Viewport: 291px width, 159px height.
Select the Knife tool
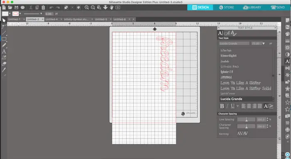point(4,70)
